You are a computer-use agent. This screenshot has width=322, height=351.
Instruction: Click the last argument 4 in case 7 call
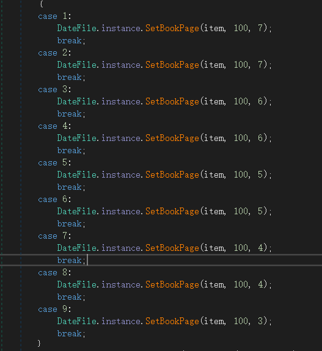point(260,248)
